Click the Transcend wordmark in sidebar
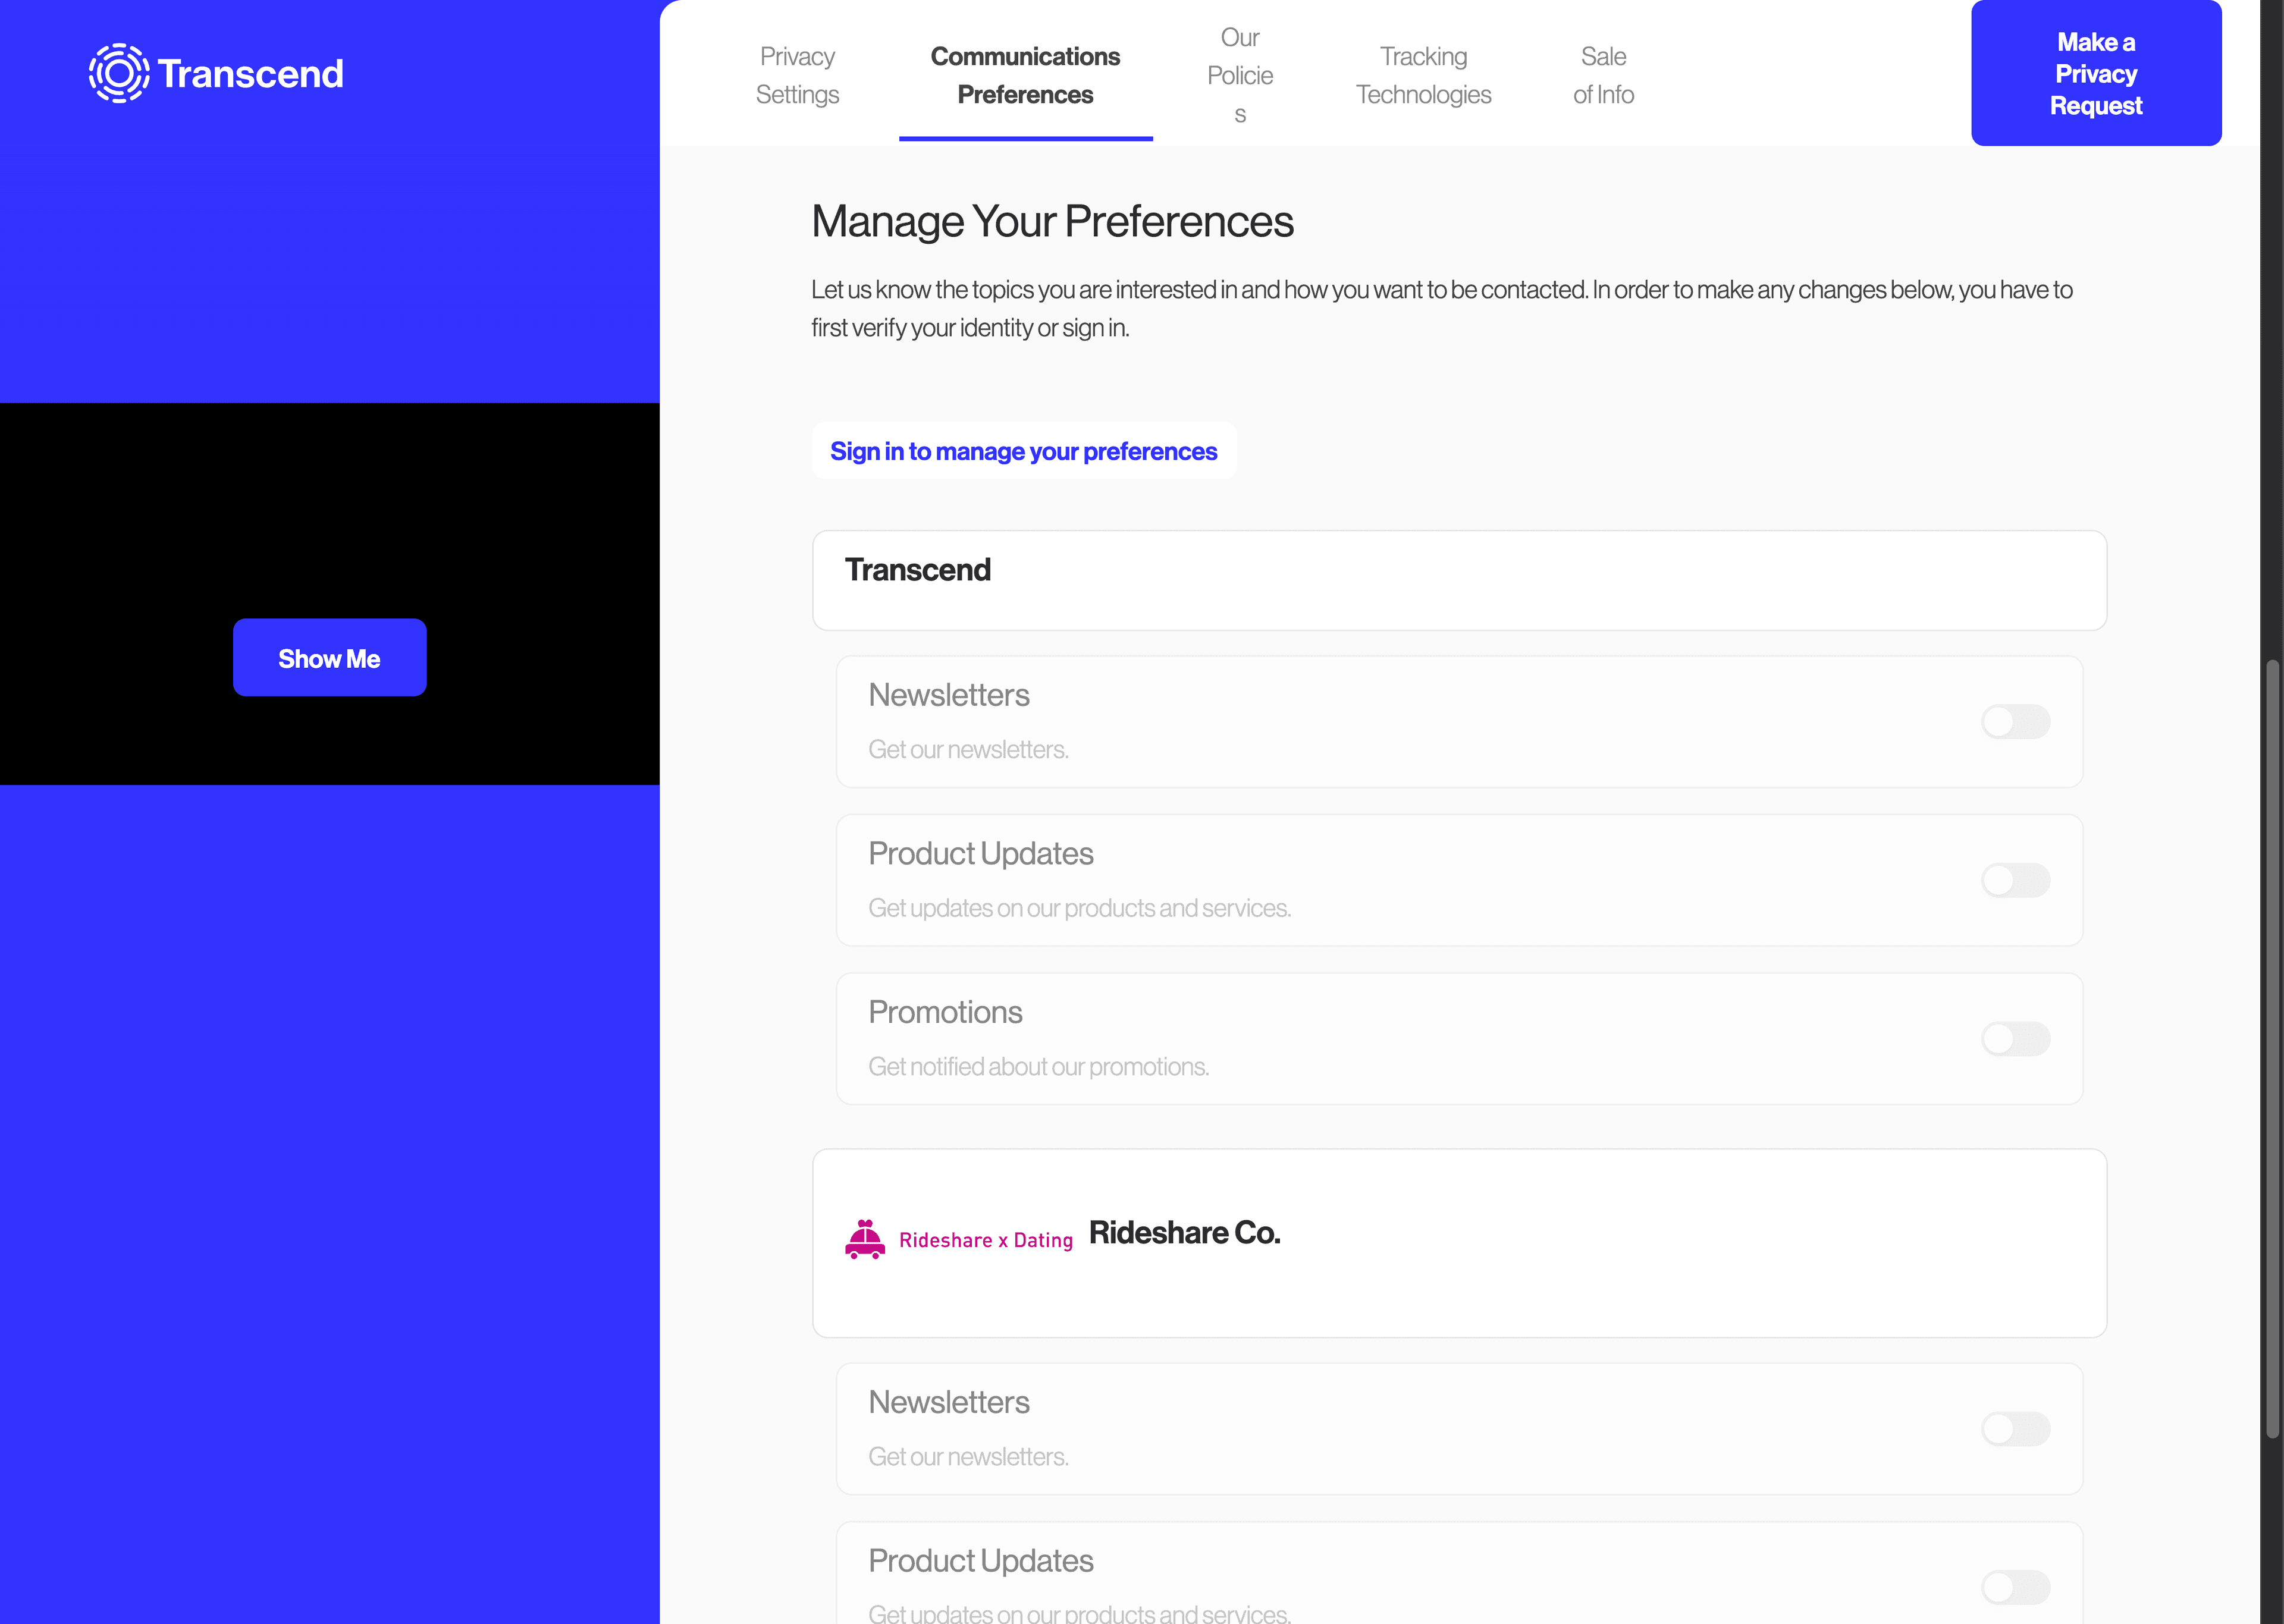Screen dimensions: 2284x1624 (x=250, y=73)
